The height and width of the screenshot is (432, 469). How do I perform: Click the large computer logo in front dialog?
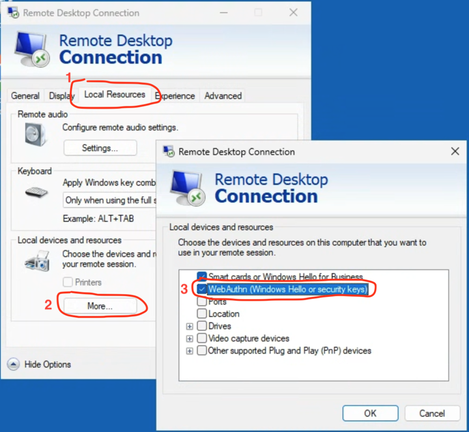(x=187, y=188)
